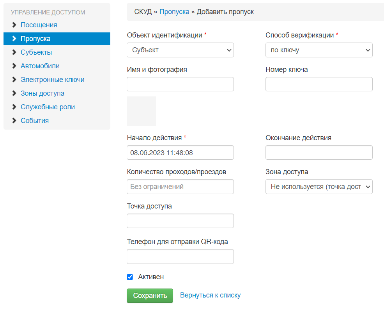384x310 pixels.
Task: Click chevron icon beside Зоны доступа
Action: point(14,93)
